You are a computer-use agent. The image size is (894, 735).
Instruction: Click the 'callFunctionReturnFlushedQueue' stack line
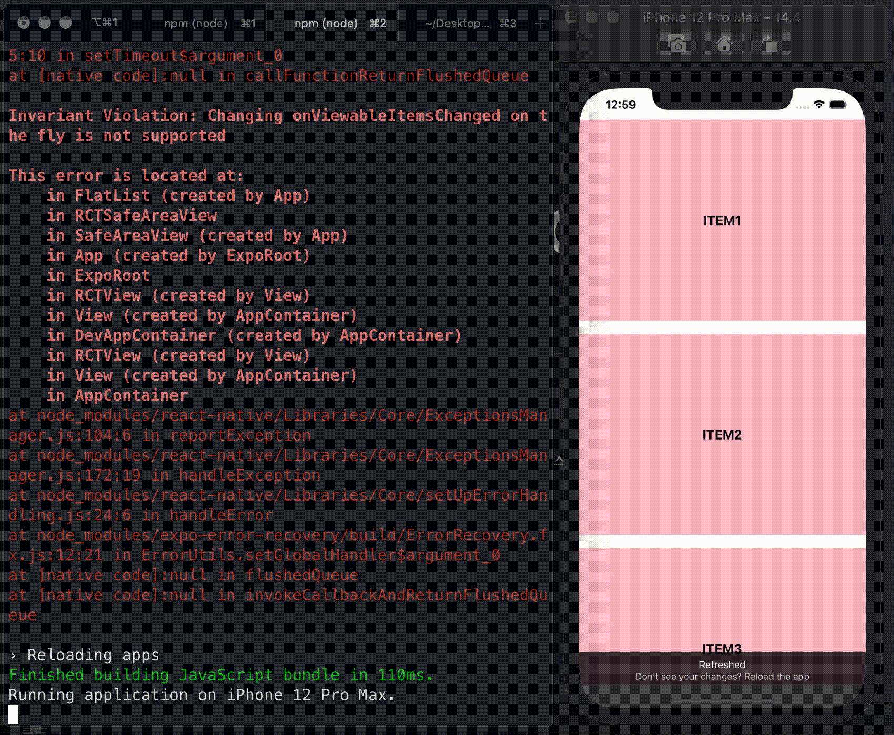(269, 75)
